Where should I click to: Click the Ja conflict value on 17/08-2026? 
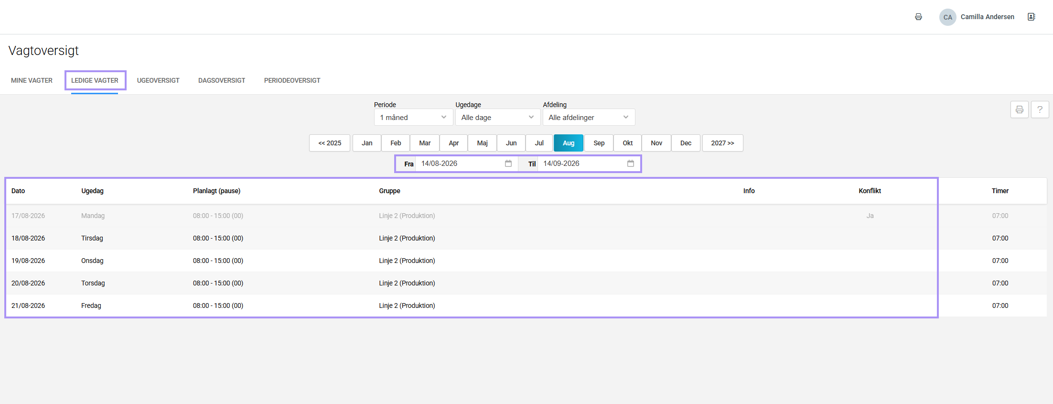click(x=870, y=216)
